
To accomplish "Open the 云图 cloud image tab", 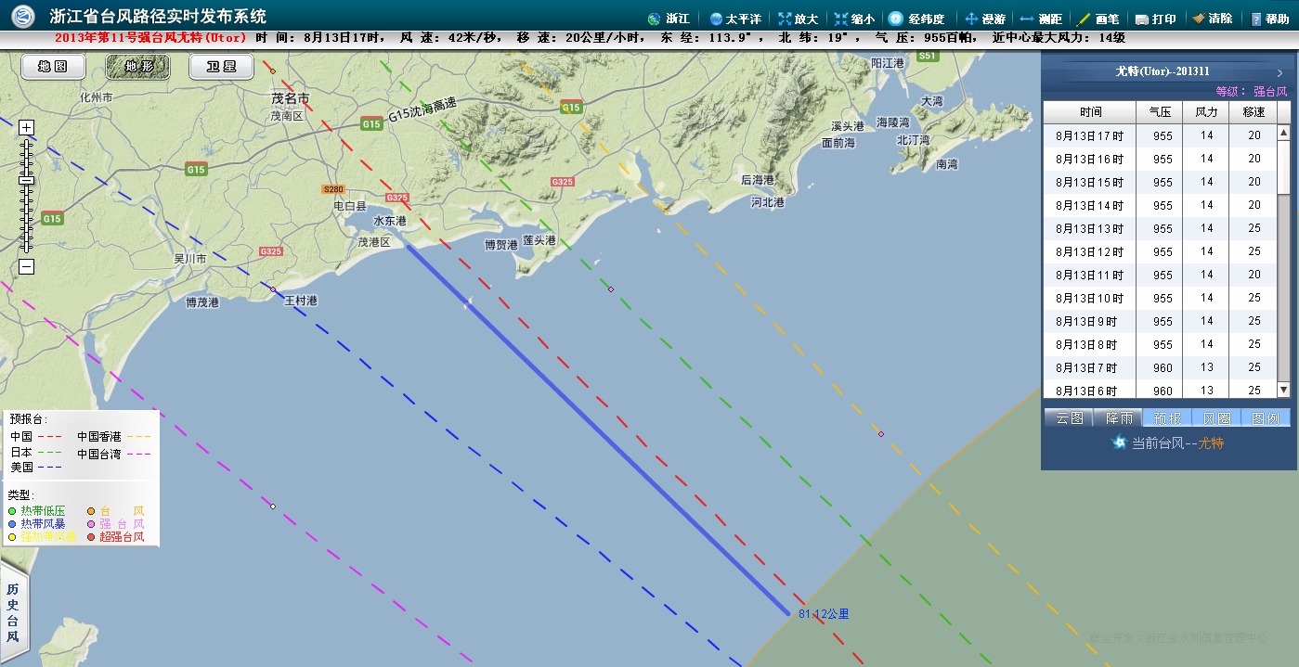I will tap(1069, 418).
